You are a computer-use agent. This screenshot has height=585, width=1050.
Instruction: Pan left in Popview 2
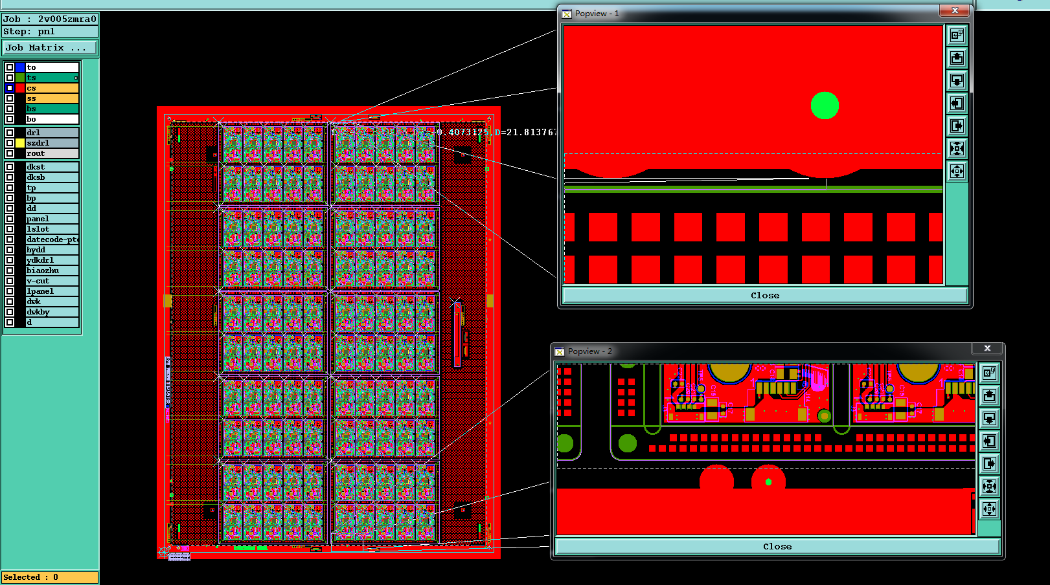point(989,441)
